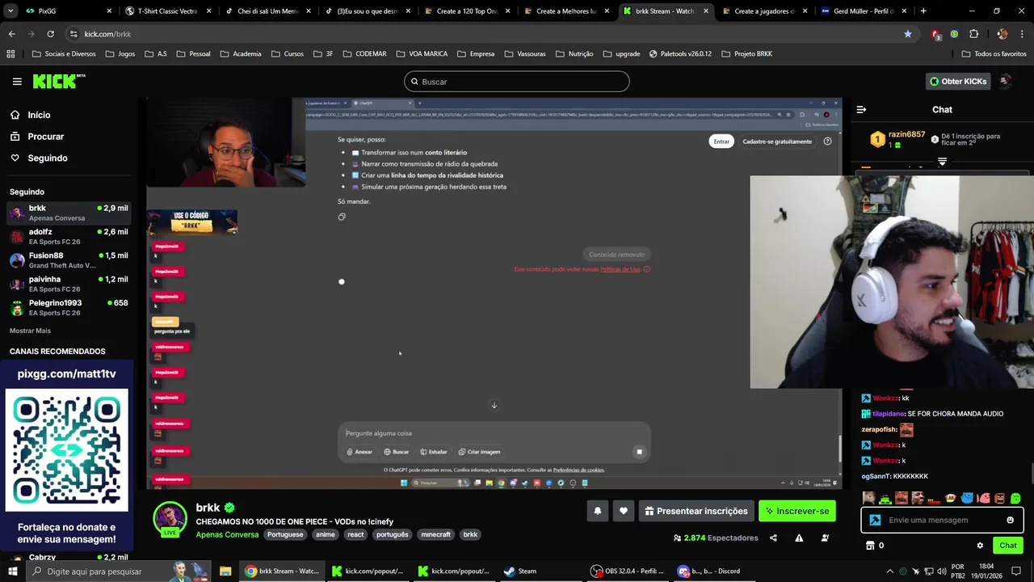Click Steam in Windows taskbar
The image size is (1034, 582).
pyautogui.click(x=519, y=571)
